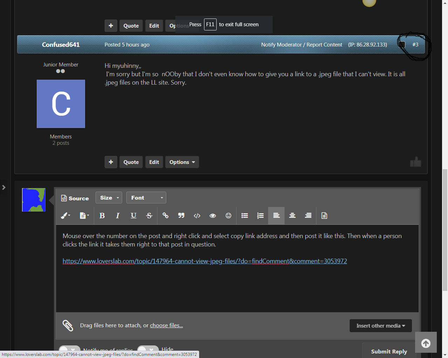Toggle bold formatting
Screen dimensions: 448x358
click(x=102, y=216)
